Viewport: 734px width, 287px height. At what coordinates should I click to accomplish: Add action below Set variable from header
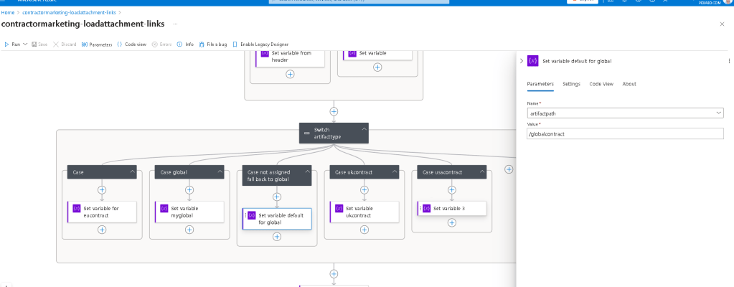click(x=291, y=74)
